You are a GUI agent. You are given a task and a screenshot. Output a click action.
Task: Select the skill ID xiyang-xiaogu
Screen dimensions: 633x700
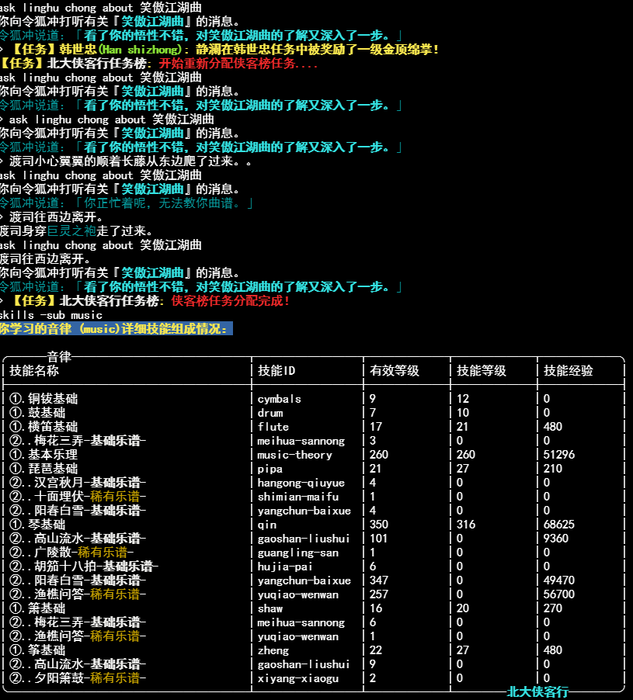pos(298,678)
